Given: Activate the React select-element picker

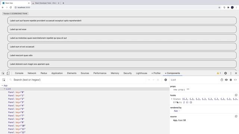Looking at the screenshot, I should (4, 80).
